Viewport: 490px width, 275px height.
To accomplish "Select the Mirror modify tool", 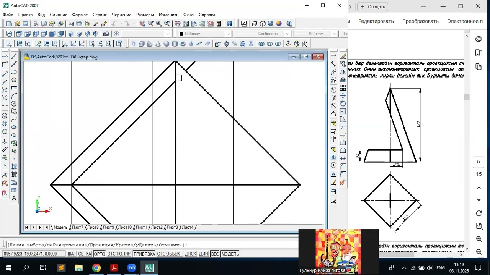I will (343, 72).
